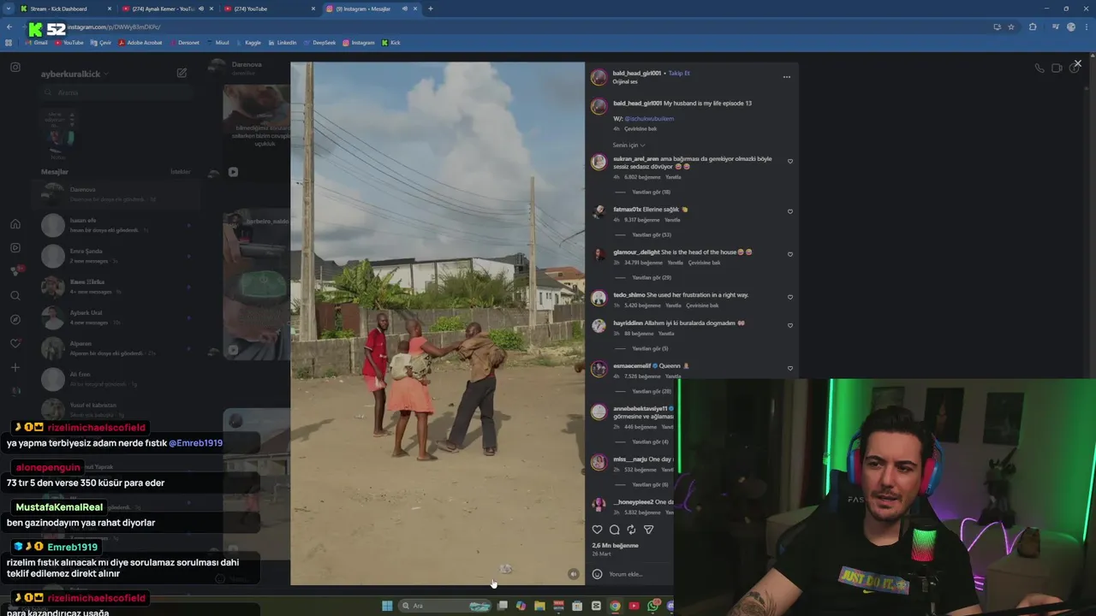The height and width of the screenshot is (616, 1096).
Task: Expand replies 'Yanıtları gör (5)'
Action: coord(650,348)
